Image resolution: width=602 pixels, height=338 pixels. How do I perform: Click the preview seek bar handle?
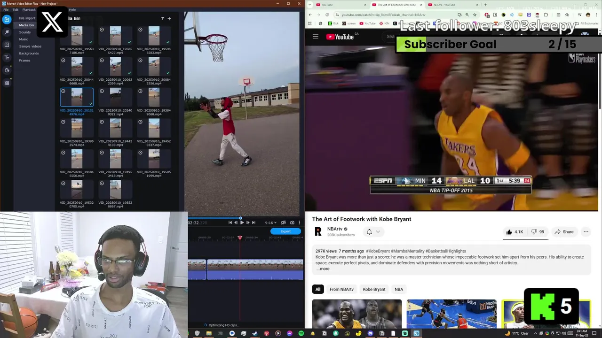click(x=240, y=218)
